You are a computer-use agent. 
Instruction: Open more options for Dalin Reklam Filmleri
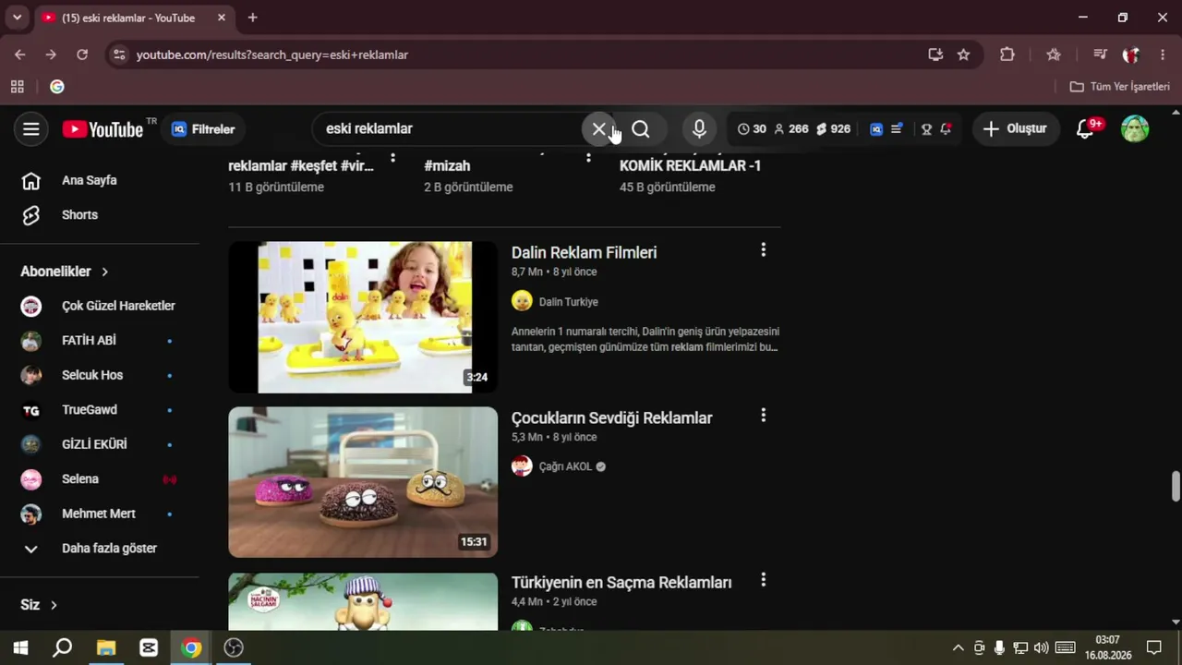point(763,250)
